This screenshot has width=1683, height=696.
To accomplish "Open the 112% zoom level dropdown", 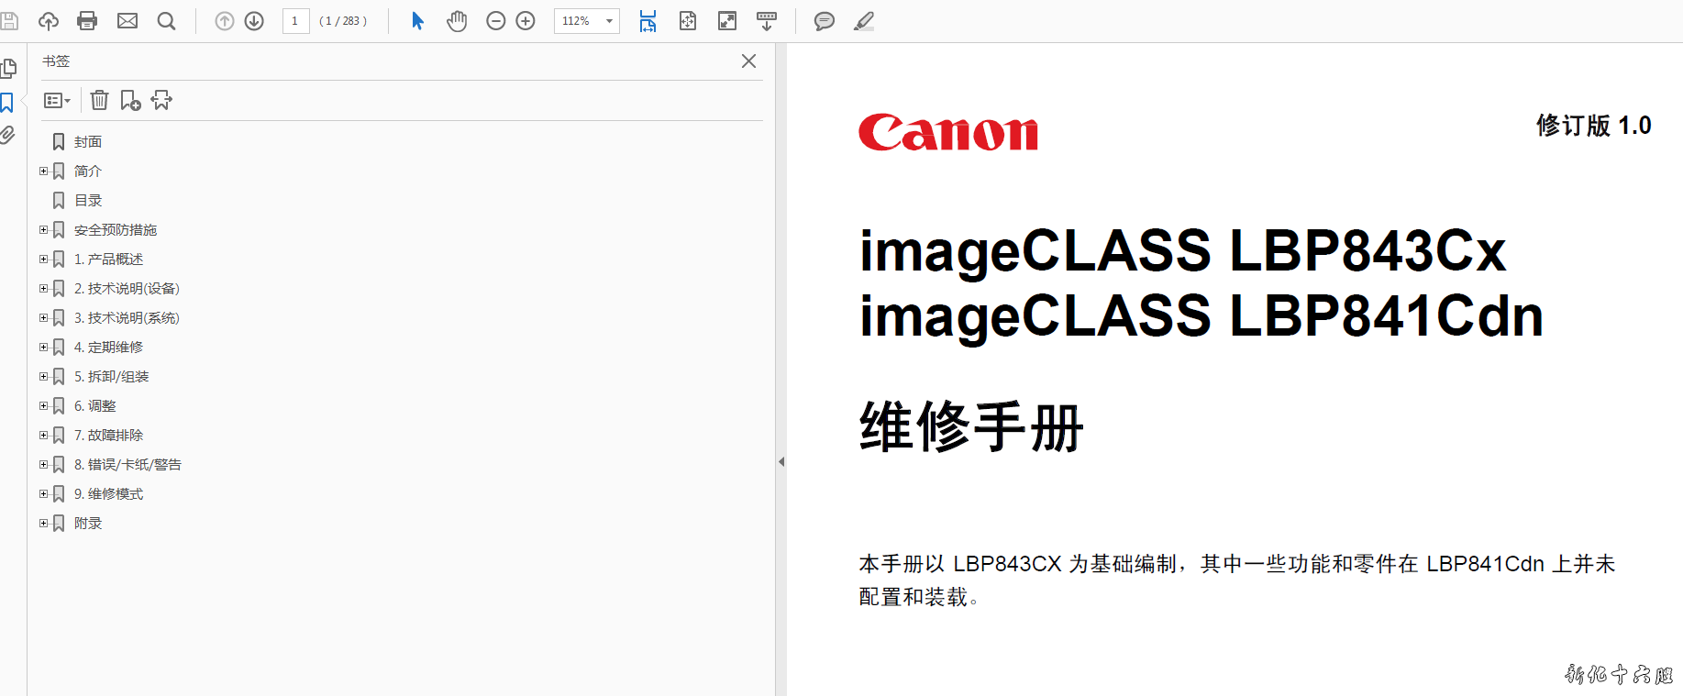I will point(609,21).
